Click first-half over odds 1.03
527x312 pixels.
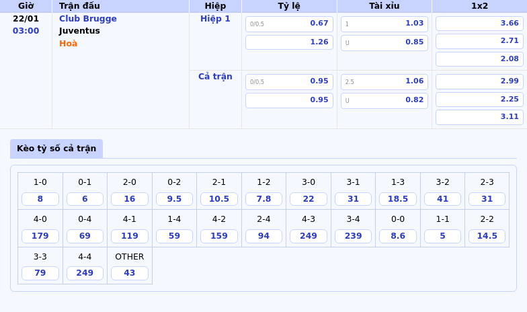(x=384, y=24)
